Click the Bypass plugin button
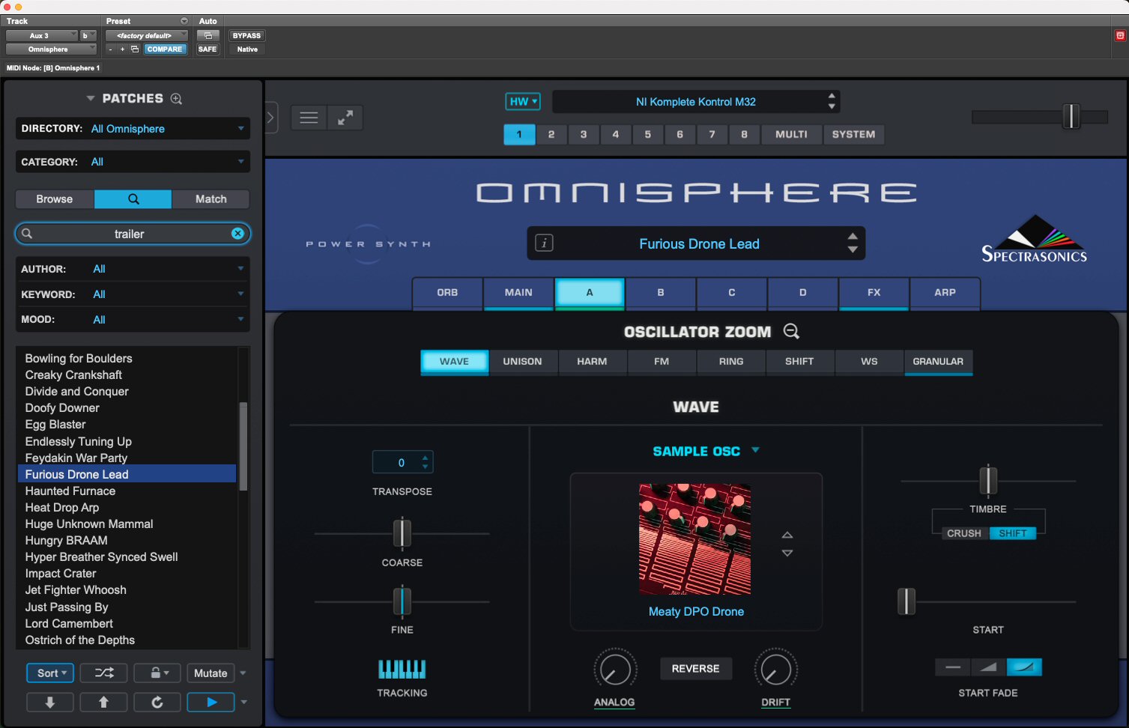 tap(246, 36)
